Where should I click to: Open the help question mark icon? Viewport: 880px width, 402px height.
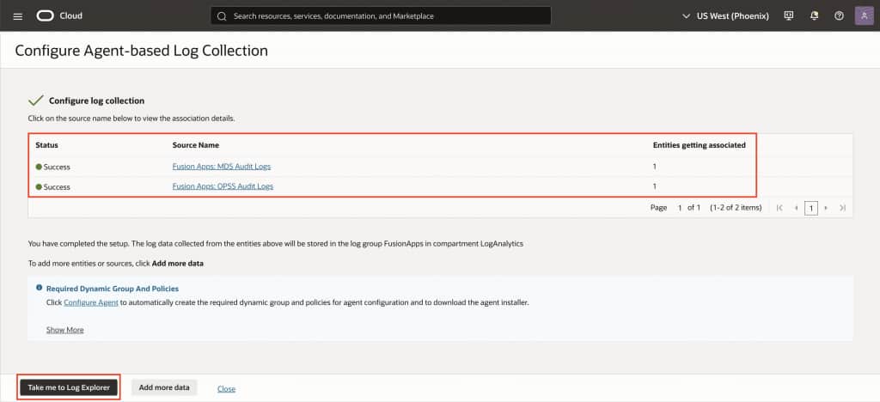pos(839,15)
